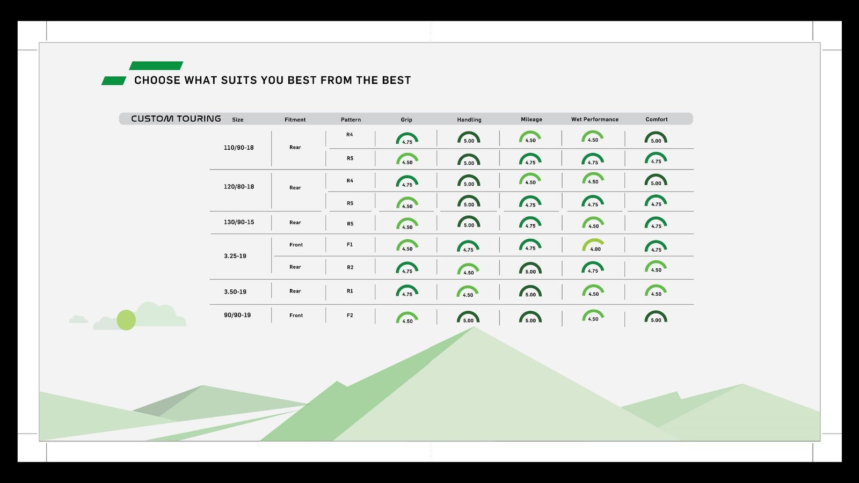The width and height of the screenshot is (859, 483).
Task: Select the Grip gauge for size 90/90-19
Action: point(407,318)
